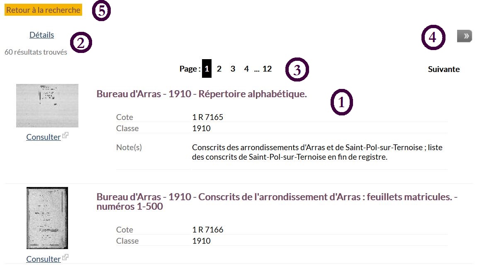The height and width of the screenshot is (266, 482).
Task: Click external-link icon beside second Consulter
Action: coord(65,257)
